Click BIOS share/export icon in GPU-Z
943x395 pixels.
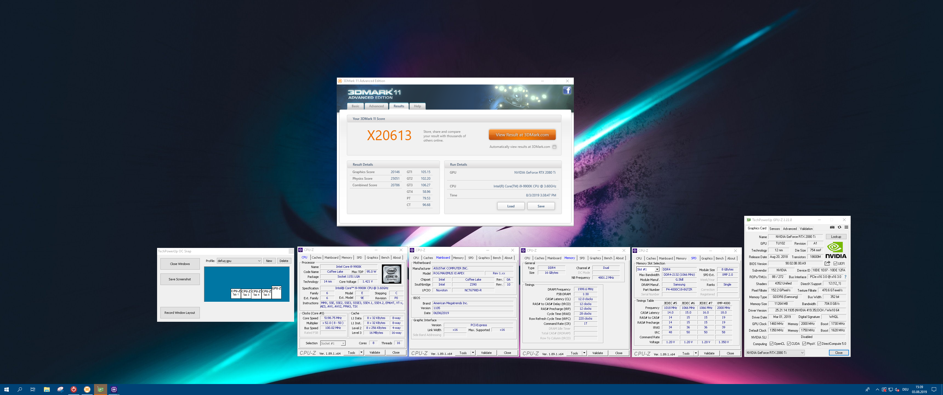[827, 263]
